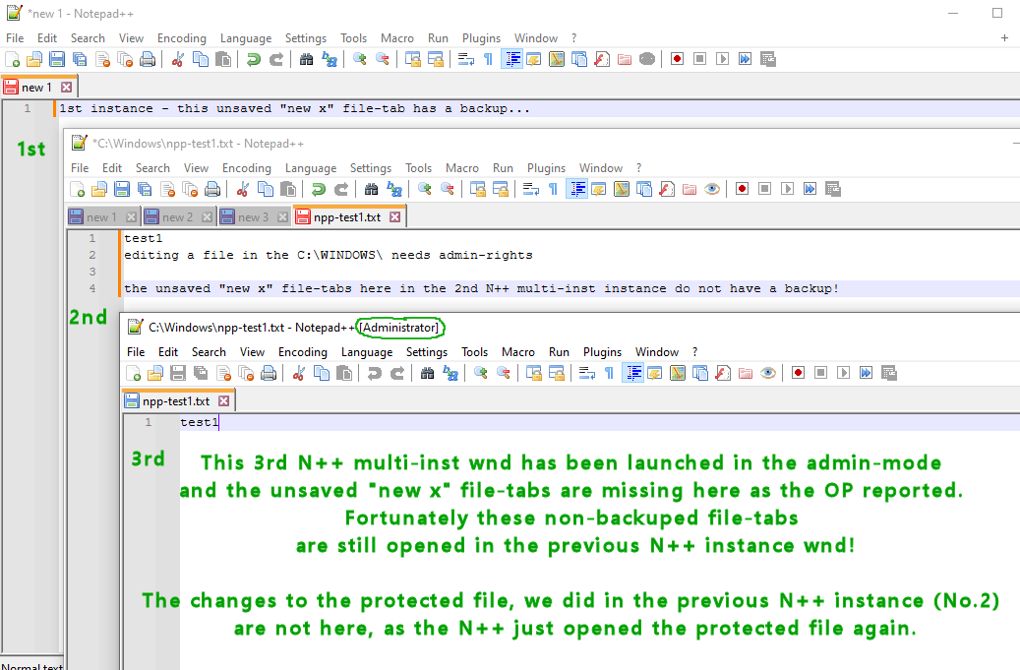Image resolution: width=1020 pixels, height=670 pixels.
Task: Close new 3 tab in second window
Action: pyautogui.click(x=282, y=217)
